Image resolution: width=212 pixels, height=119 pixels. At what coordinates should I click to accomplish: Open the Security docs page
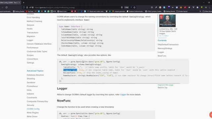point(30,105)
